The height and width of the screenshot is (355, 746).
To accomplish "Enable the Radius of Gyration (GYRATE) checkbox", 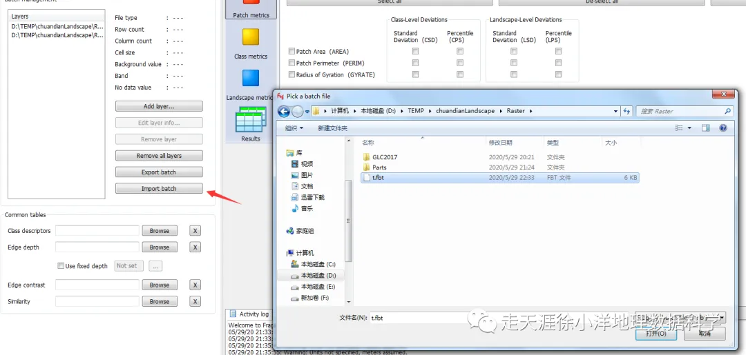I will coord(291,74).
